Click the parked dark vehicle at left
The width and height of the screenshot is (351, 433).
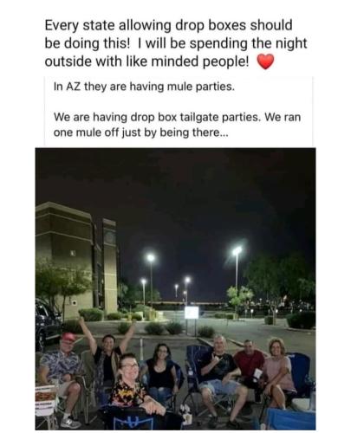point(47,320)
